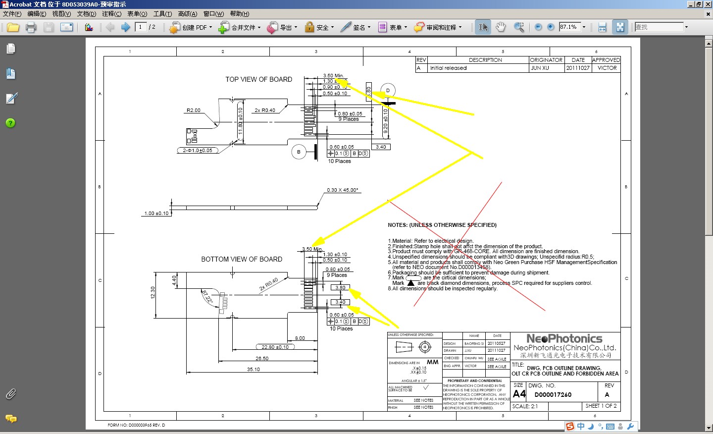This screenshot has width=713, height=434.
Task: Click the Save floppy disk icon
Action: pos(49,27)
